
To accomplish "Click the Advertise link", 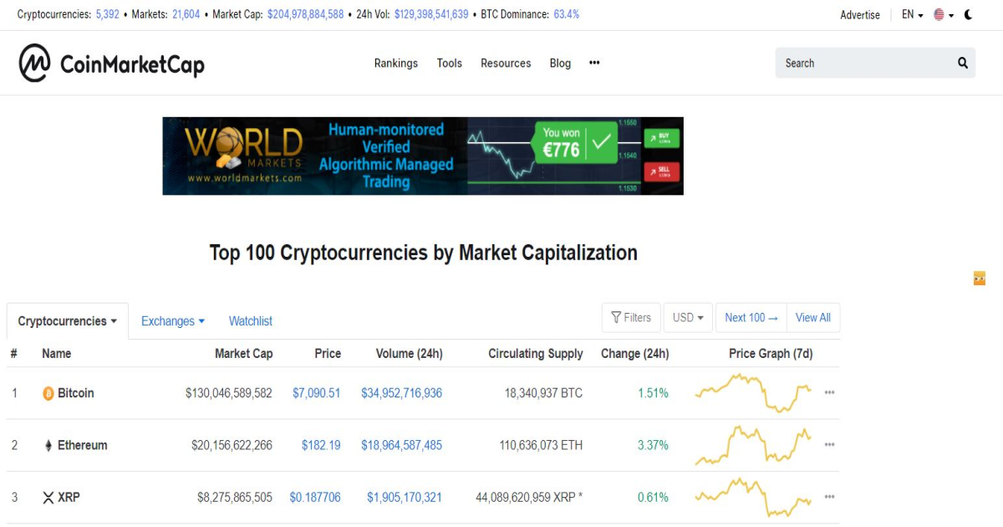I will pos(860,14).
